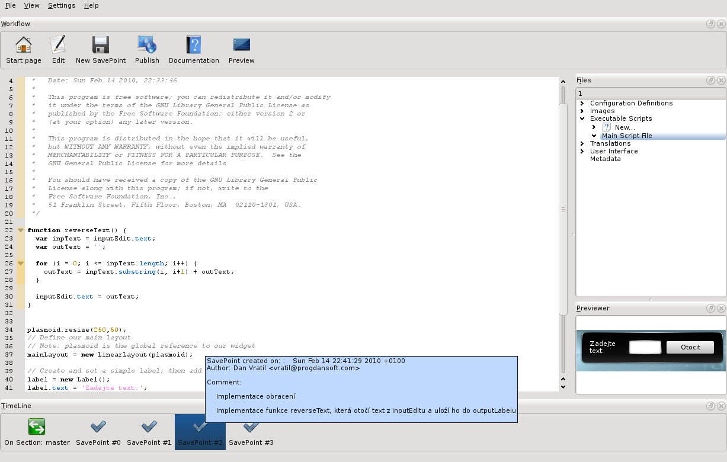
Task: Close the Workflow panel
Action: coord(721,24)
